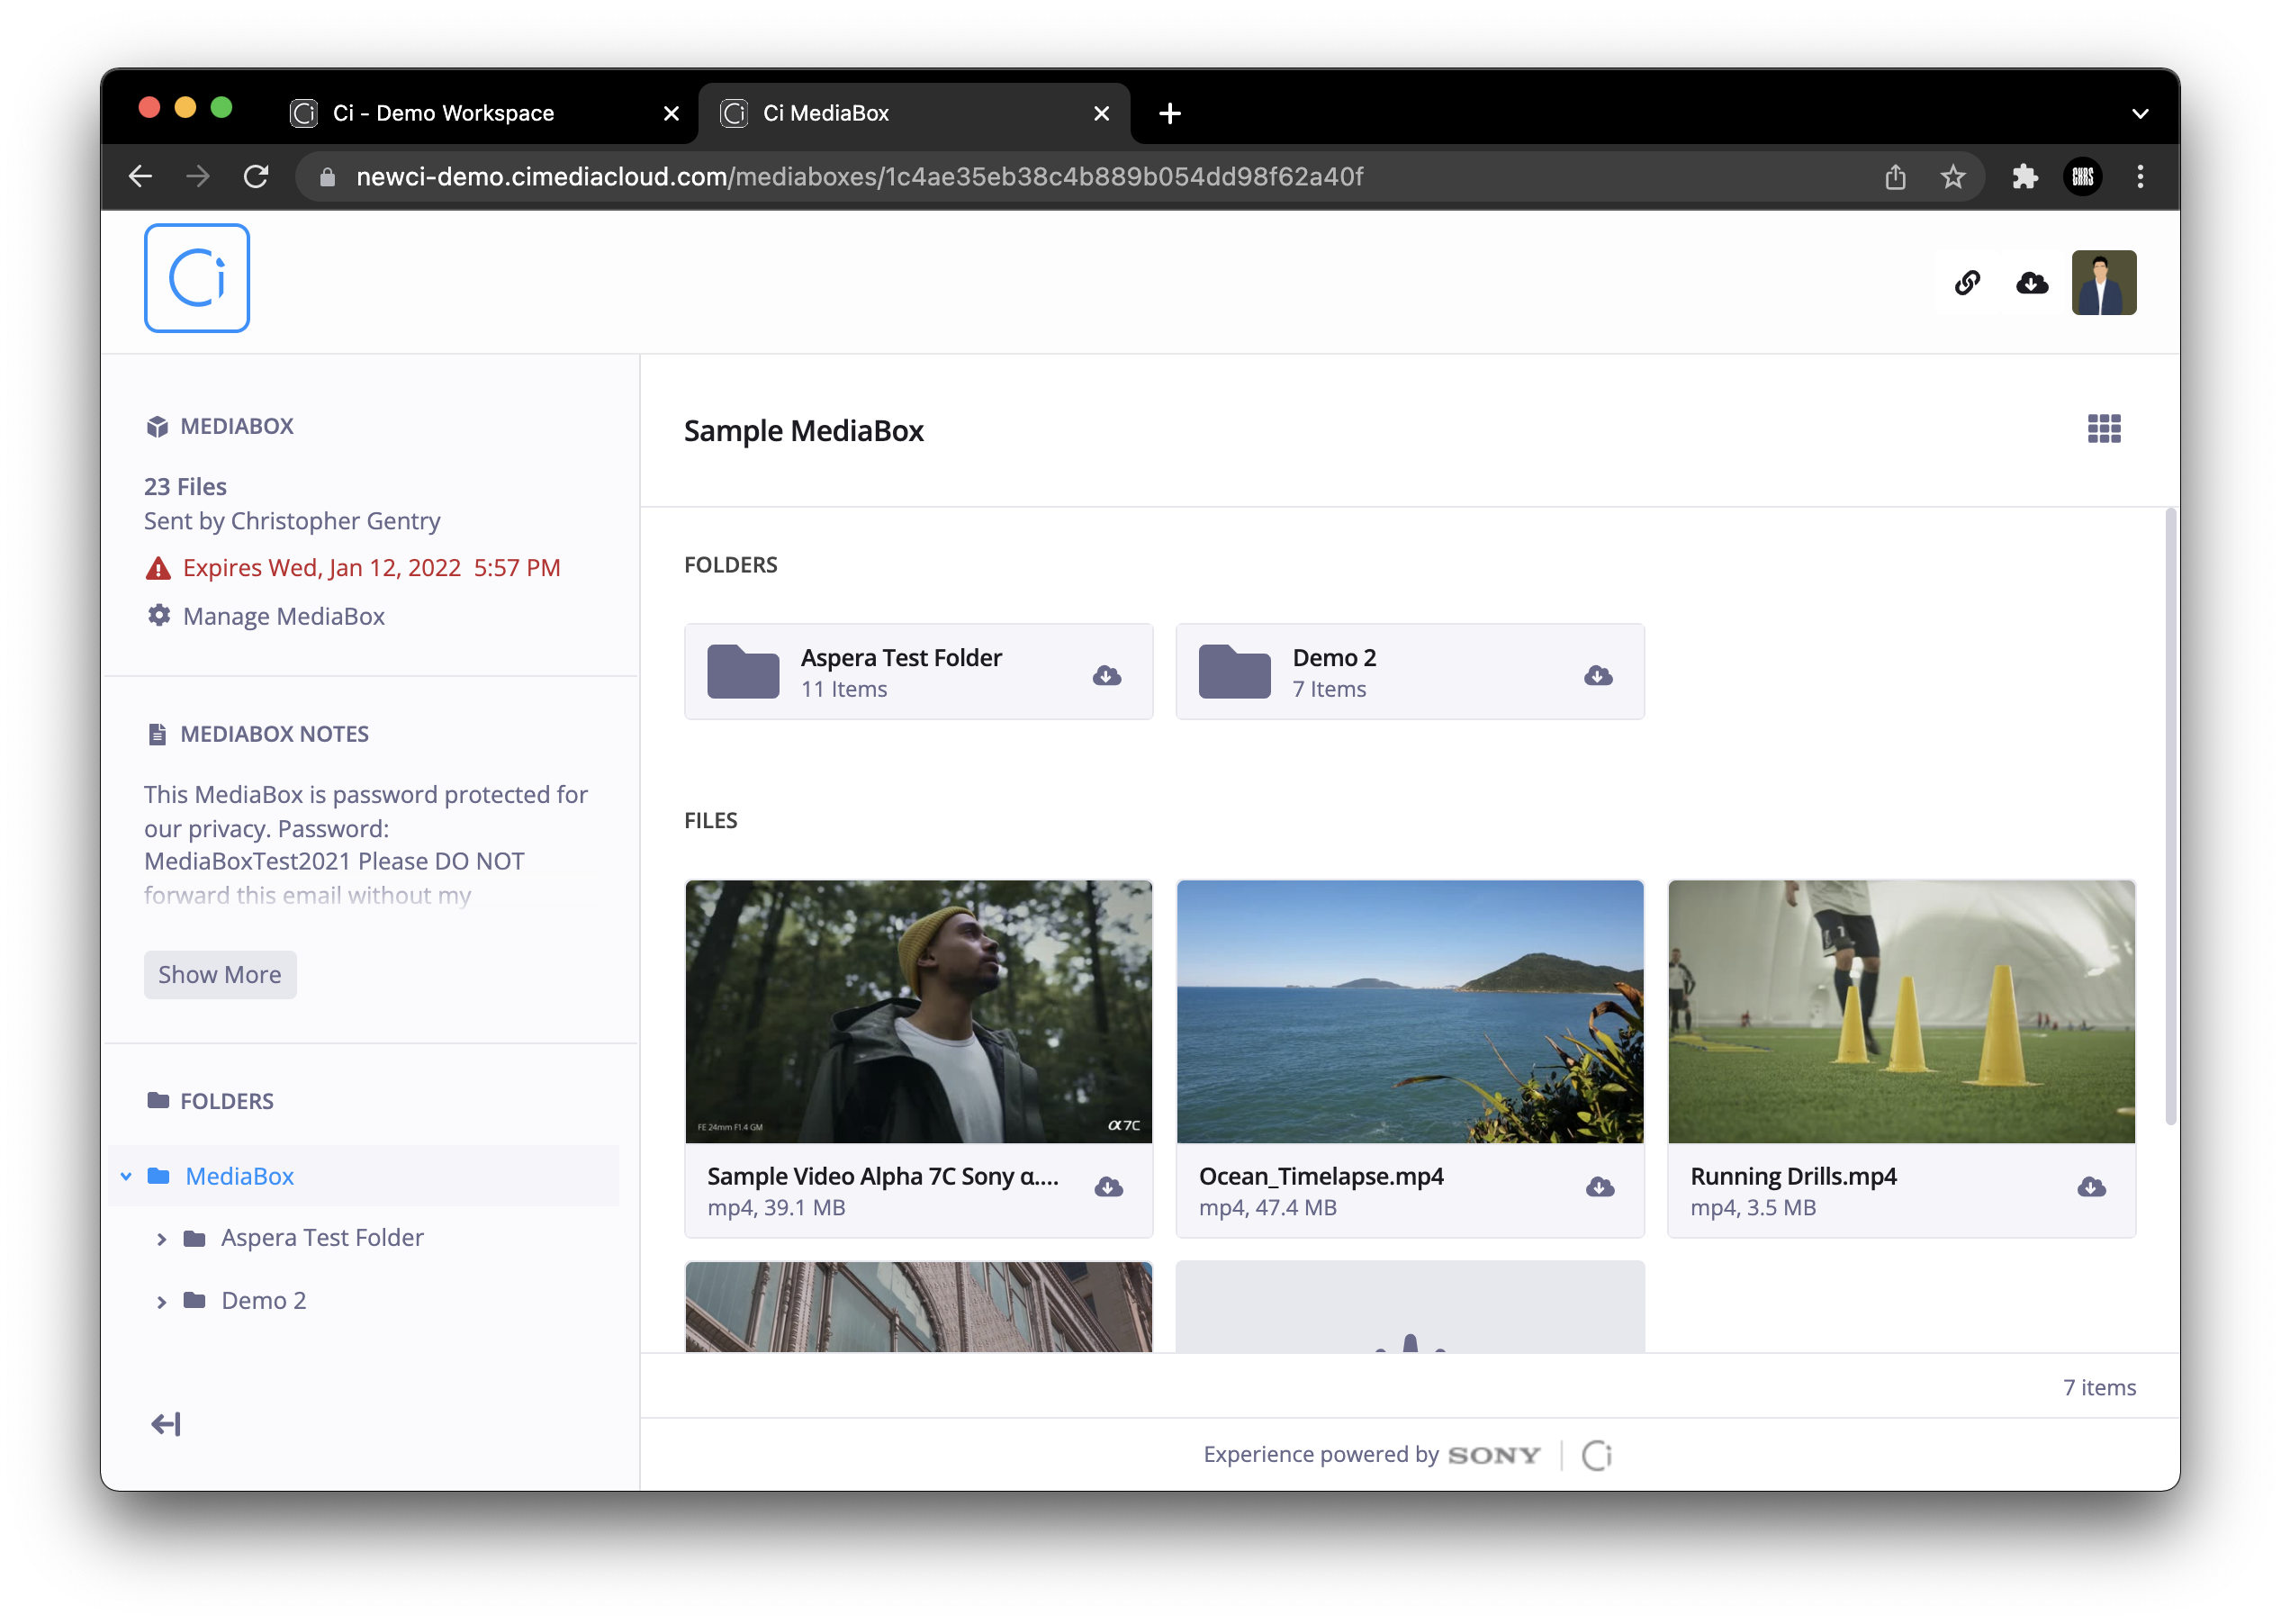2281x1624 pixels.
Task: Expand Demo 2 in the folder tree
Action: coord(161,1301)
